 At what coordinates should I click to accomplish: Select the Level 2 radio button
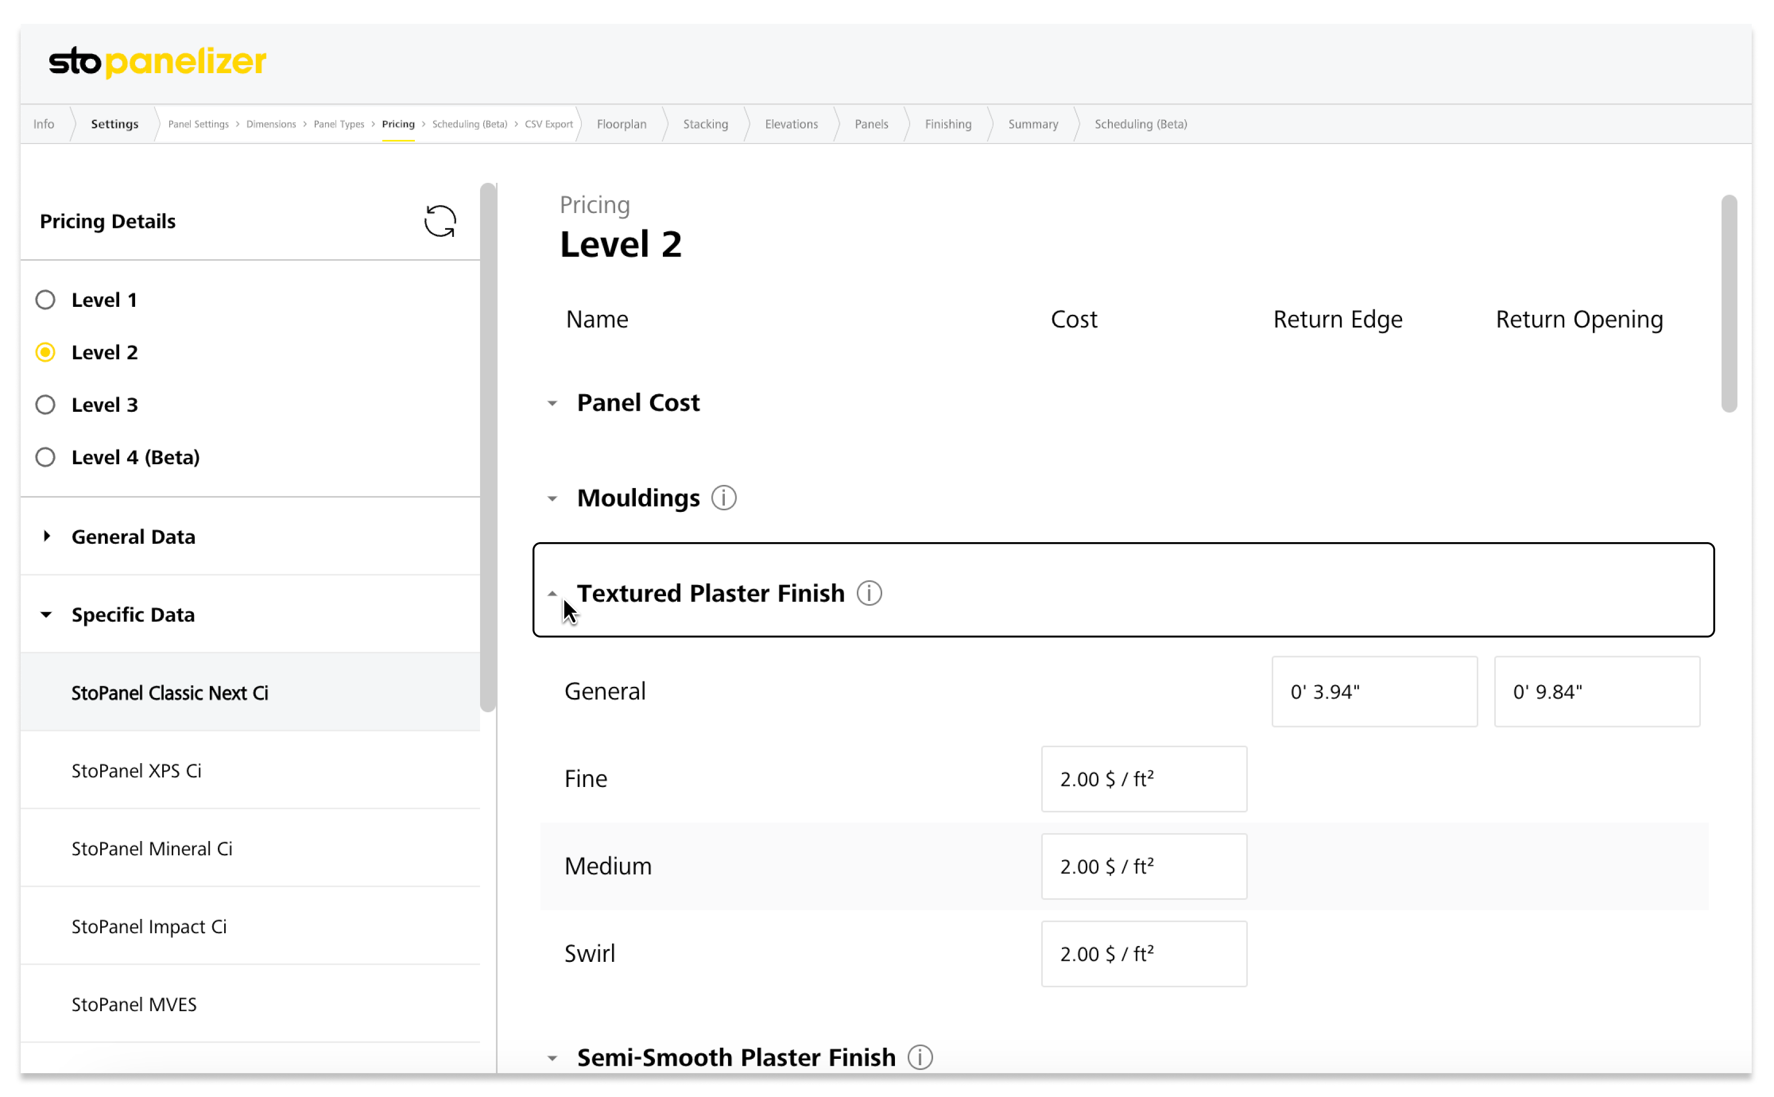(x=46, y=352)
